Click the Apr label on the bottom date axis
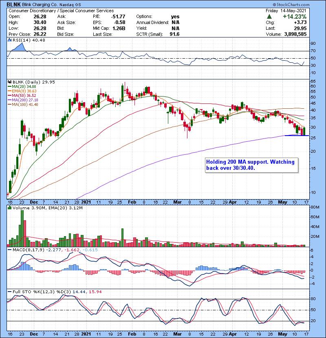This screenshot has width=326, height=338. pyautogui.click(x=233, y=334)
